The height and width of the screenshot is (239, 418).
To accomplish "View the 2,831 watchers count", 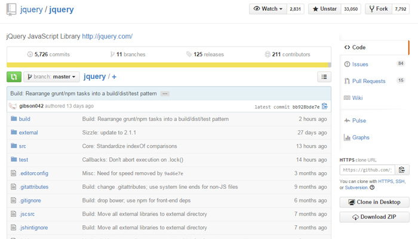I will pos(295,9).
